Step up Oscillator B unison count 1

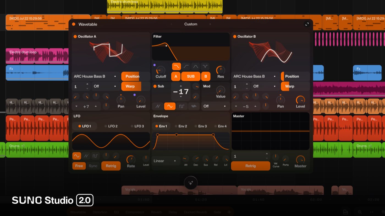(247, 84)
